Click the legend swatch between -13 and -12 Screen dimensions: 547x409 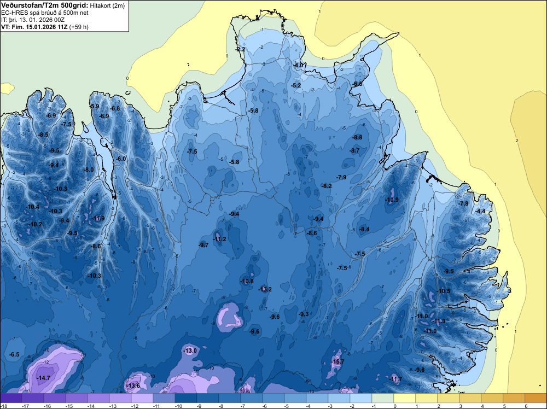point(120,398)
